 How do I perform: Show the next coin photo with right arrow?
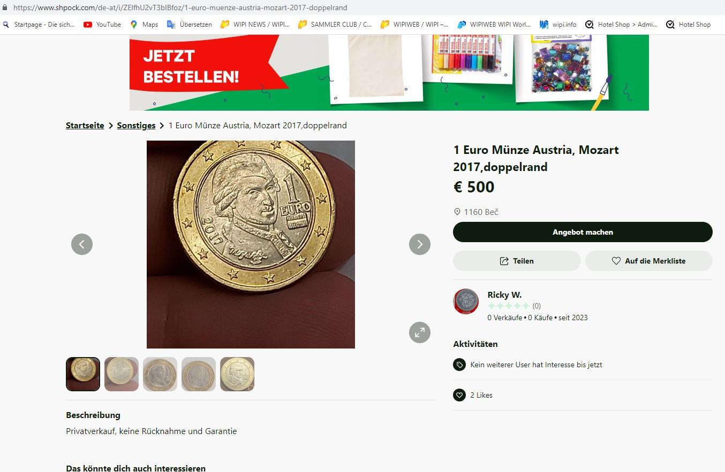(x=420, y=244)
